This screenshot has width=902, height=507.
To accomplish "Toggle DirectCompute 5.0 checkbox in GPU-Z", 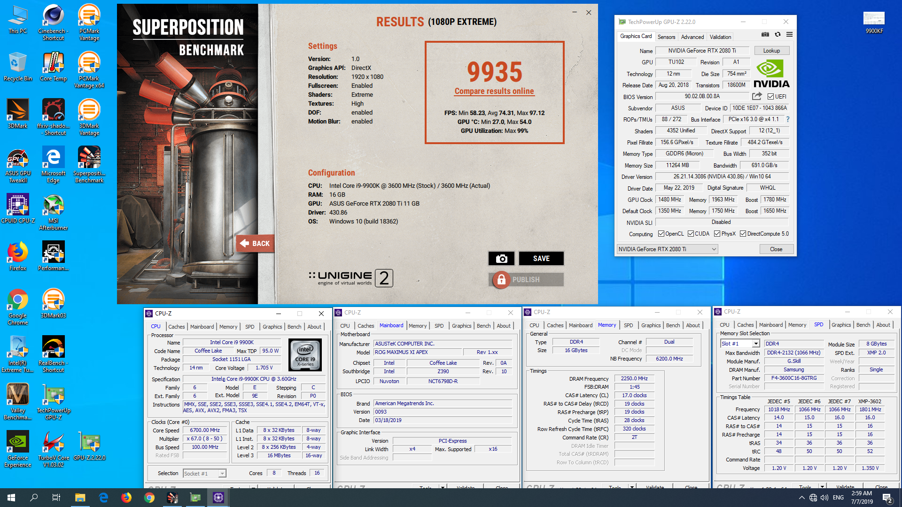I will coord(743,234).
